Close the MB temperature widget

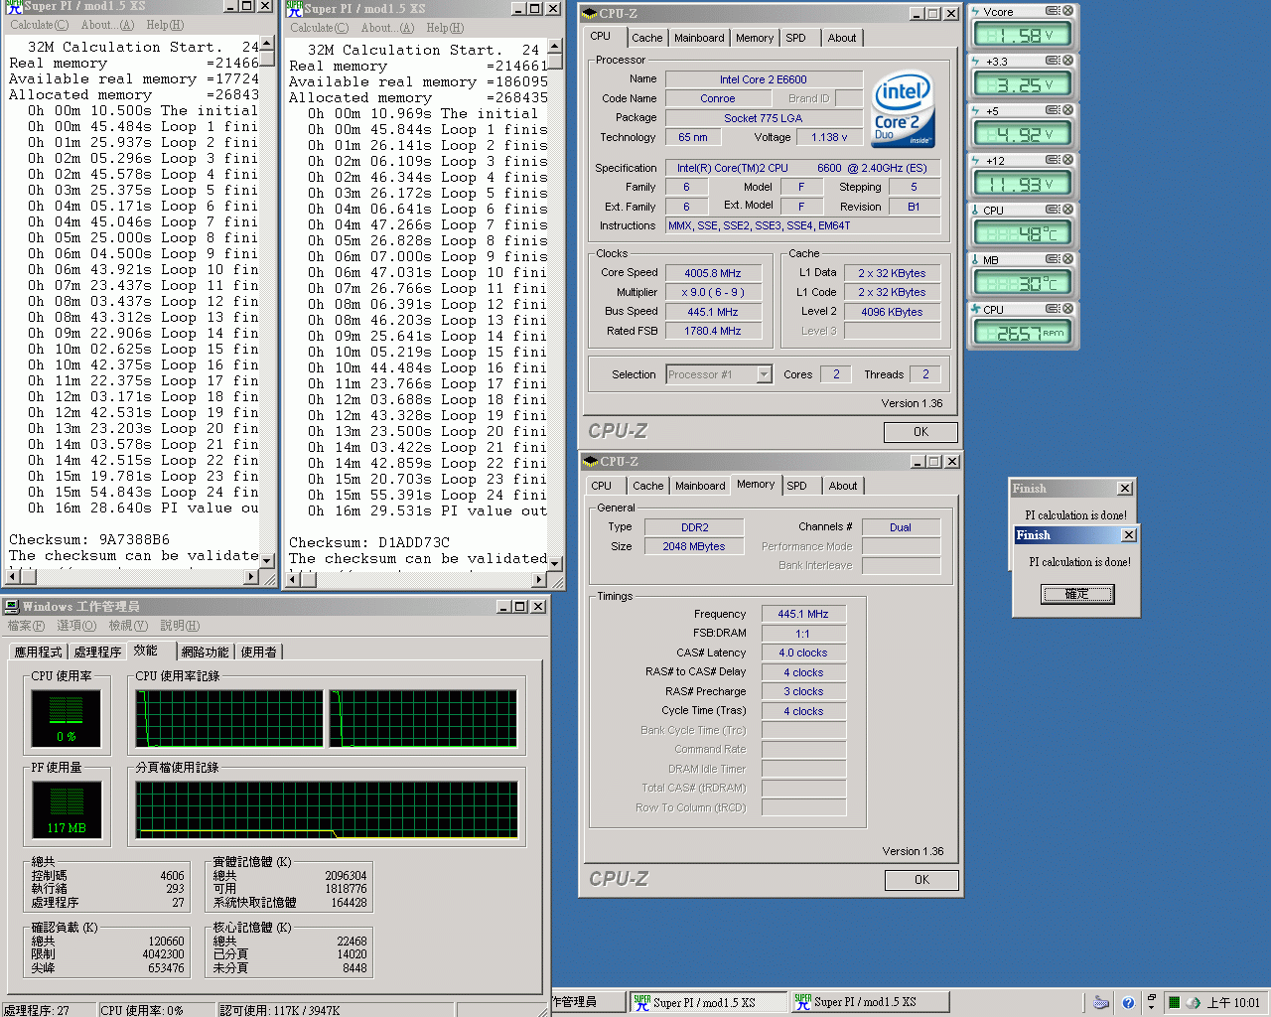click(x=1068, y=259)
